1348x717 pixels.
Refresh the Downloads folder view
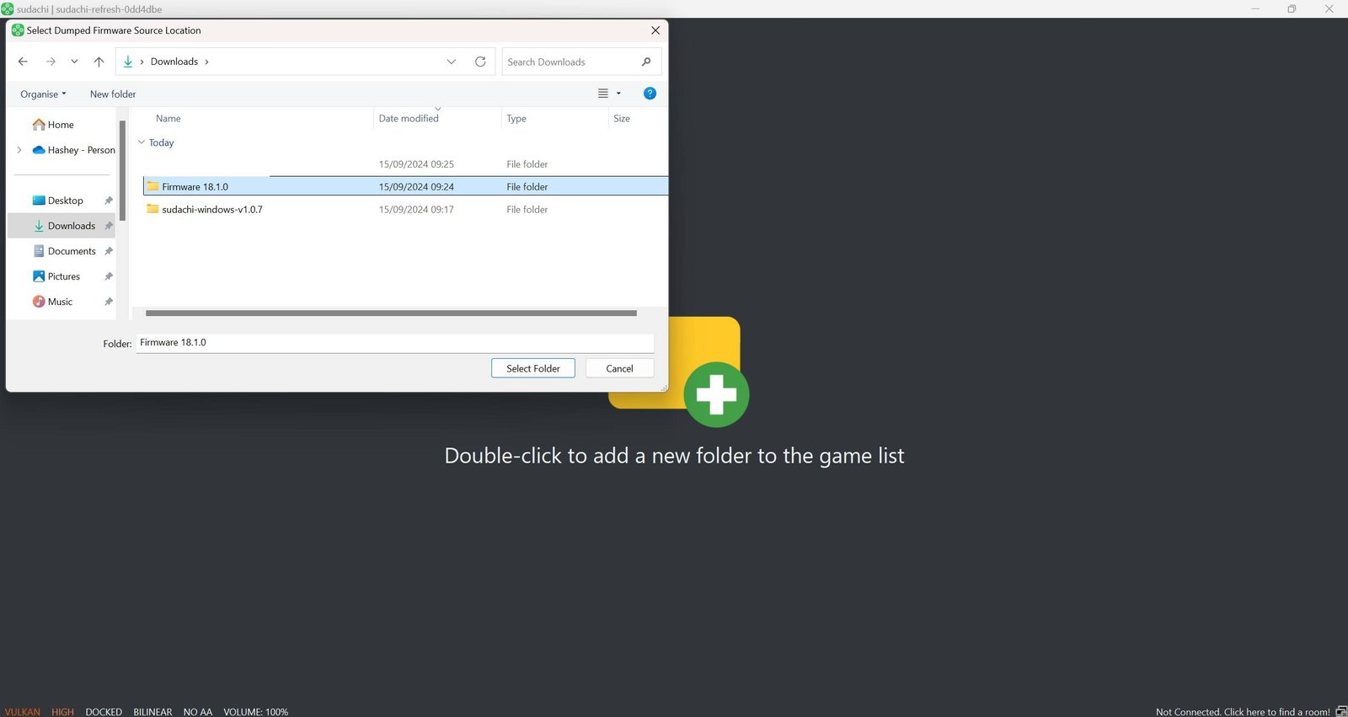480,62
